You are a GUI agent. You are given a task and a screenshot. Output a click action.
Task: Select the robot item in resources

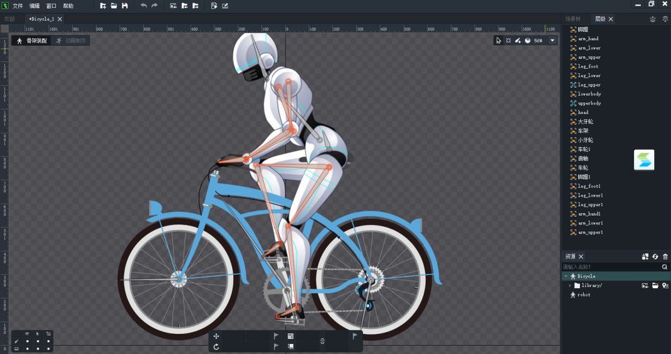click(583, 295)
